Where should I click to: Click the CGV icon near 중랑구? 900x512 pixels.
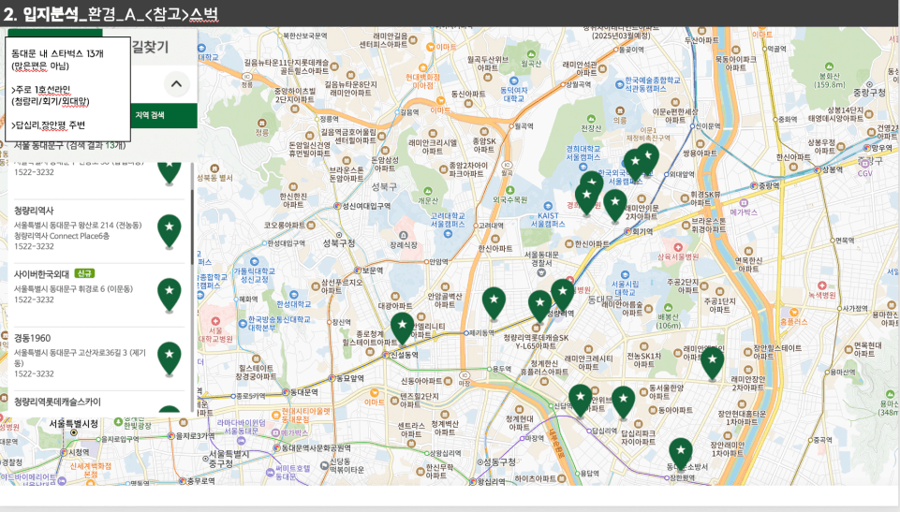pos(865,164)
